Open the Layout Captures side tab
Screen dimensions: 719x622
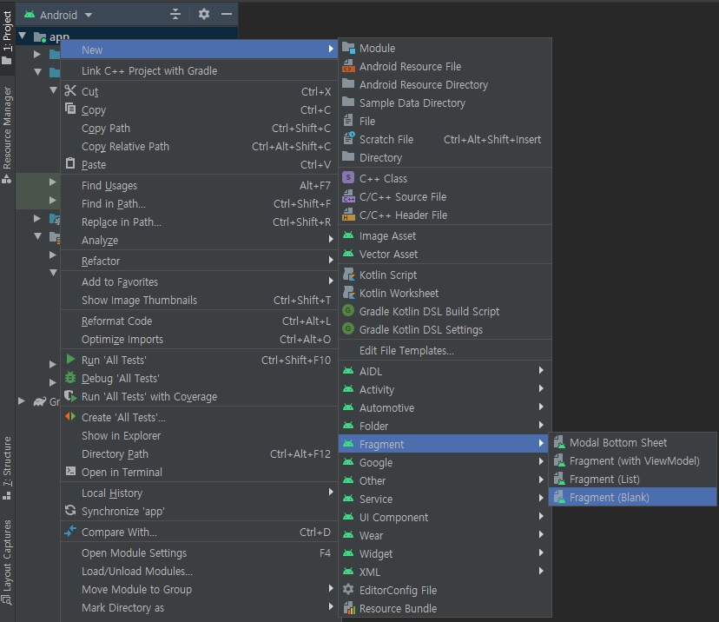click(x=7, y=562)
